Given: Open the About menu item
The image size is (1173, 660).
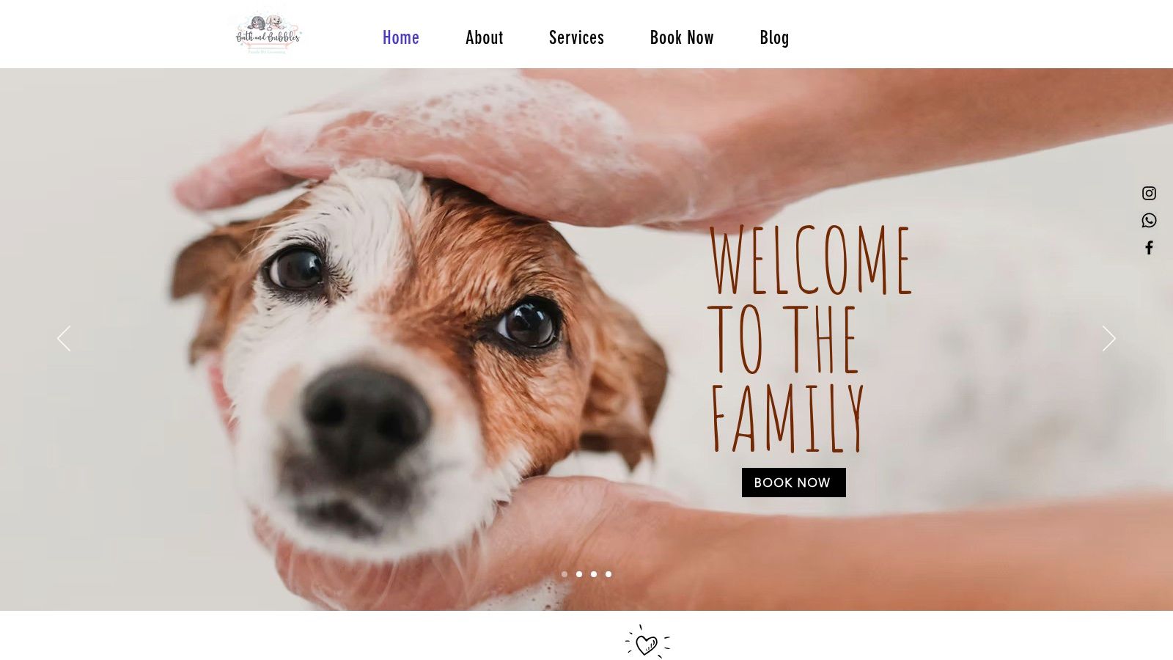Looking at the screenshot, I should (485, 37).
